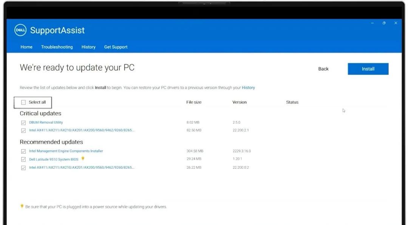
Task: Click version 2229.3.16.0 text
Action: tap(242, 151)
